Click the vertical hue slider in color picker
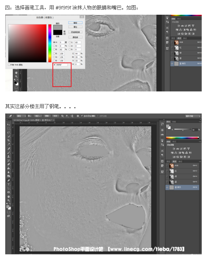 [x=50, y=43]
